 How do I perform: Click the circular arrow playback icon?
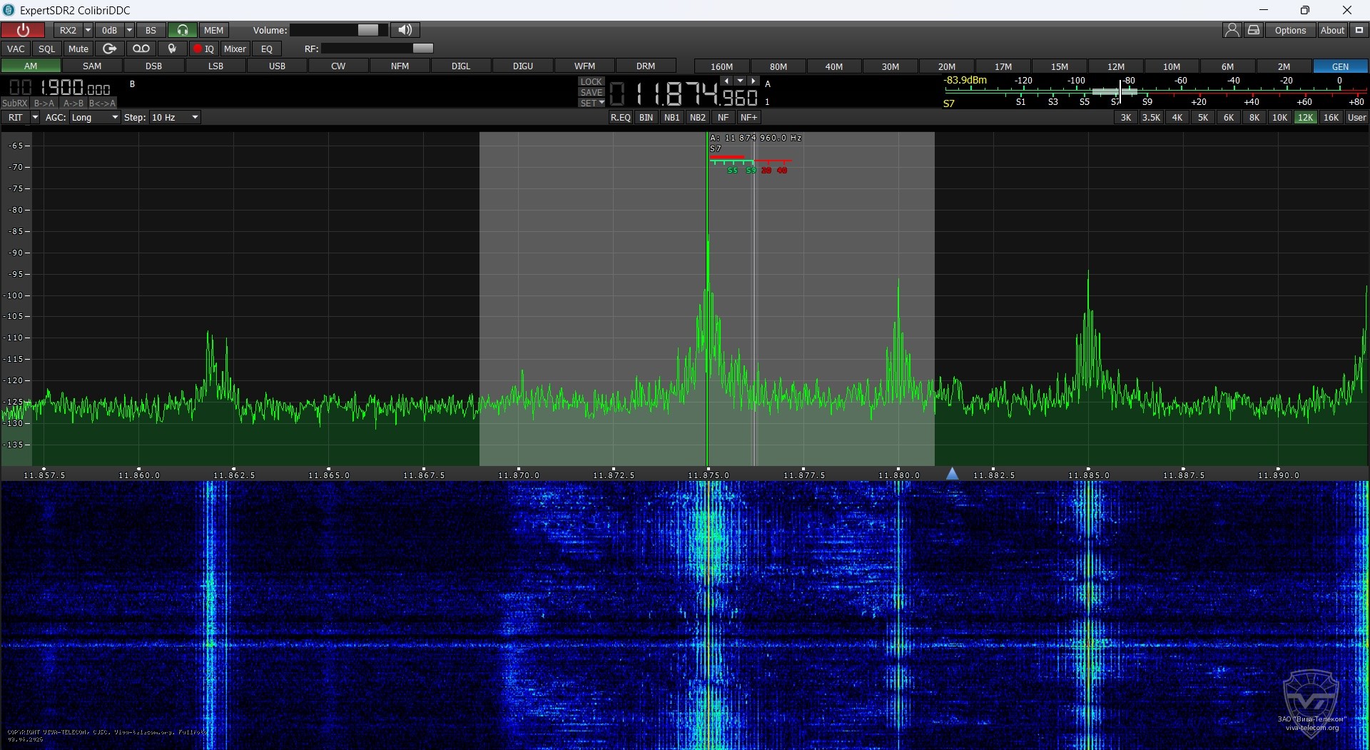tap(109, 49)
